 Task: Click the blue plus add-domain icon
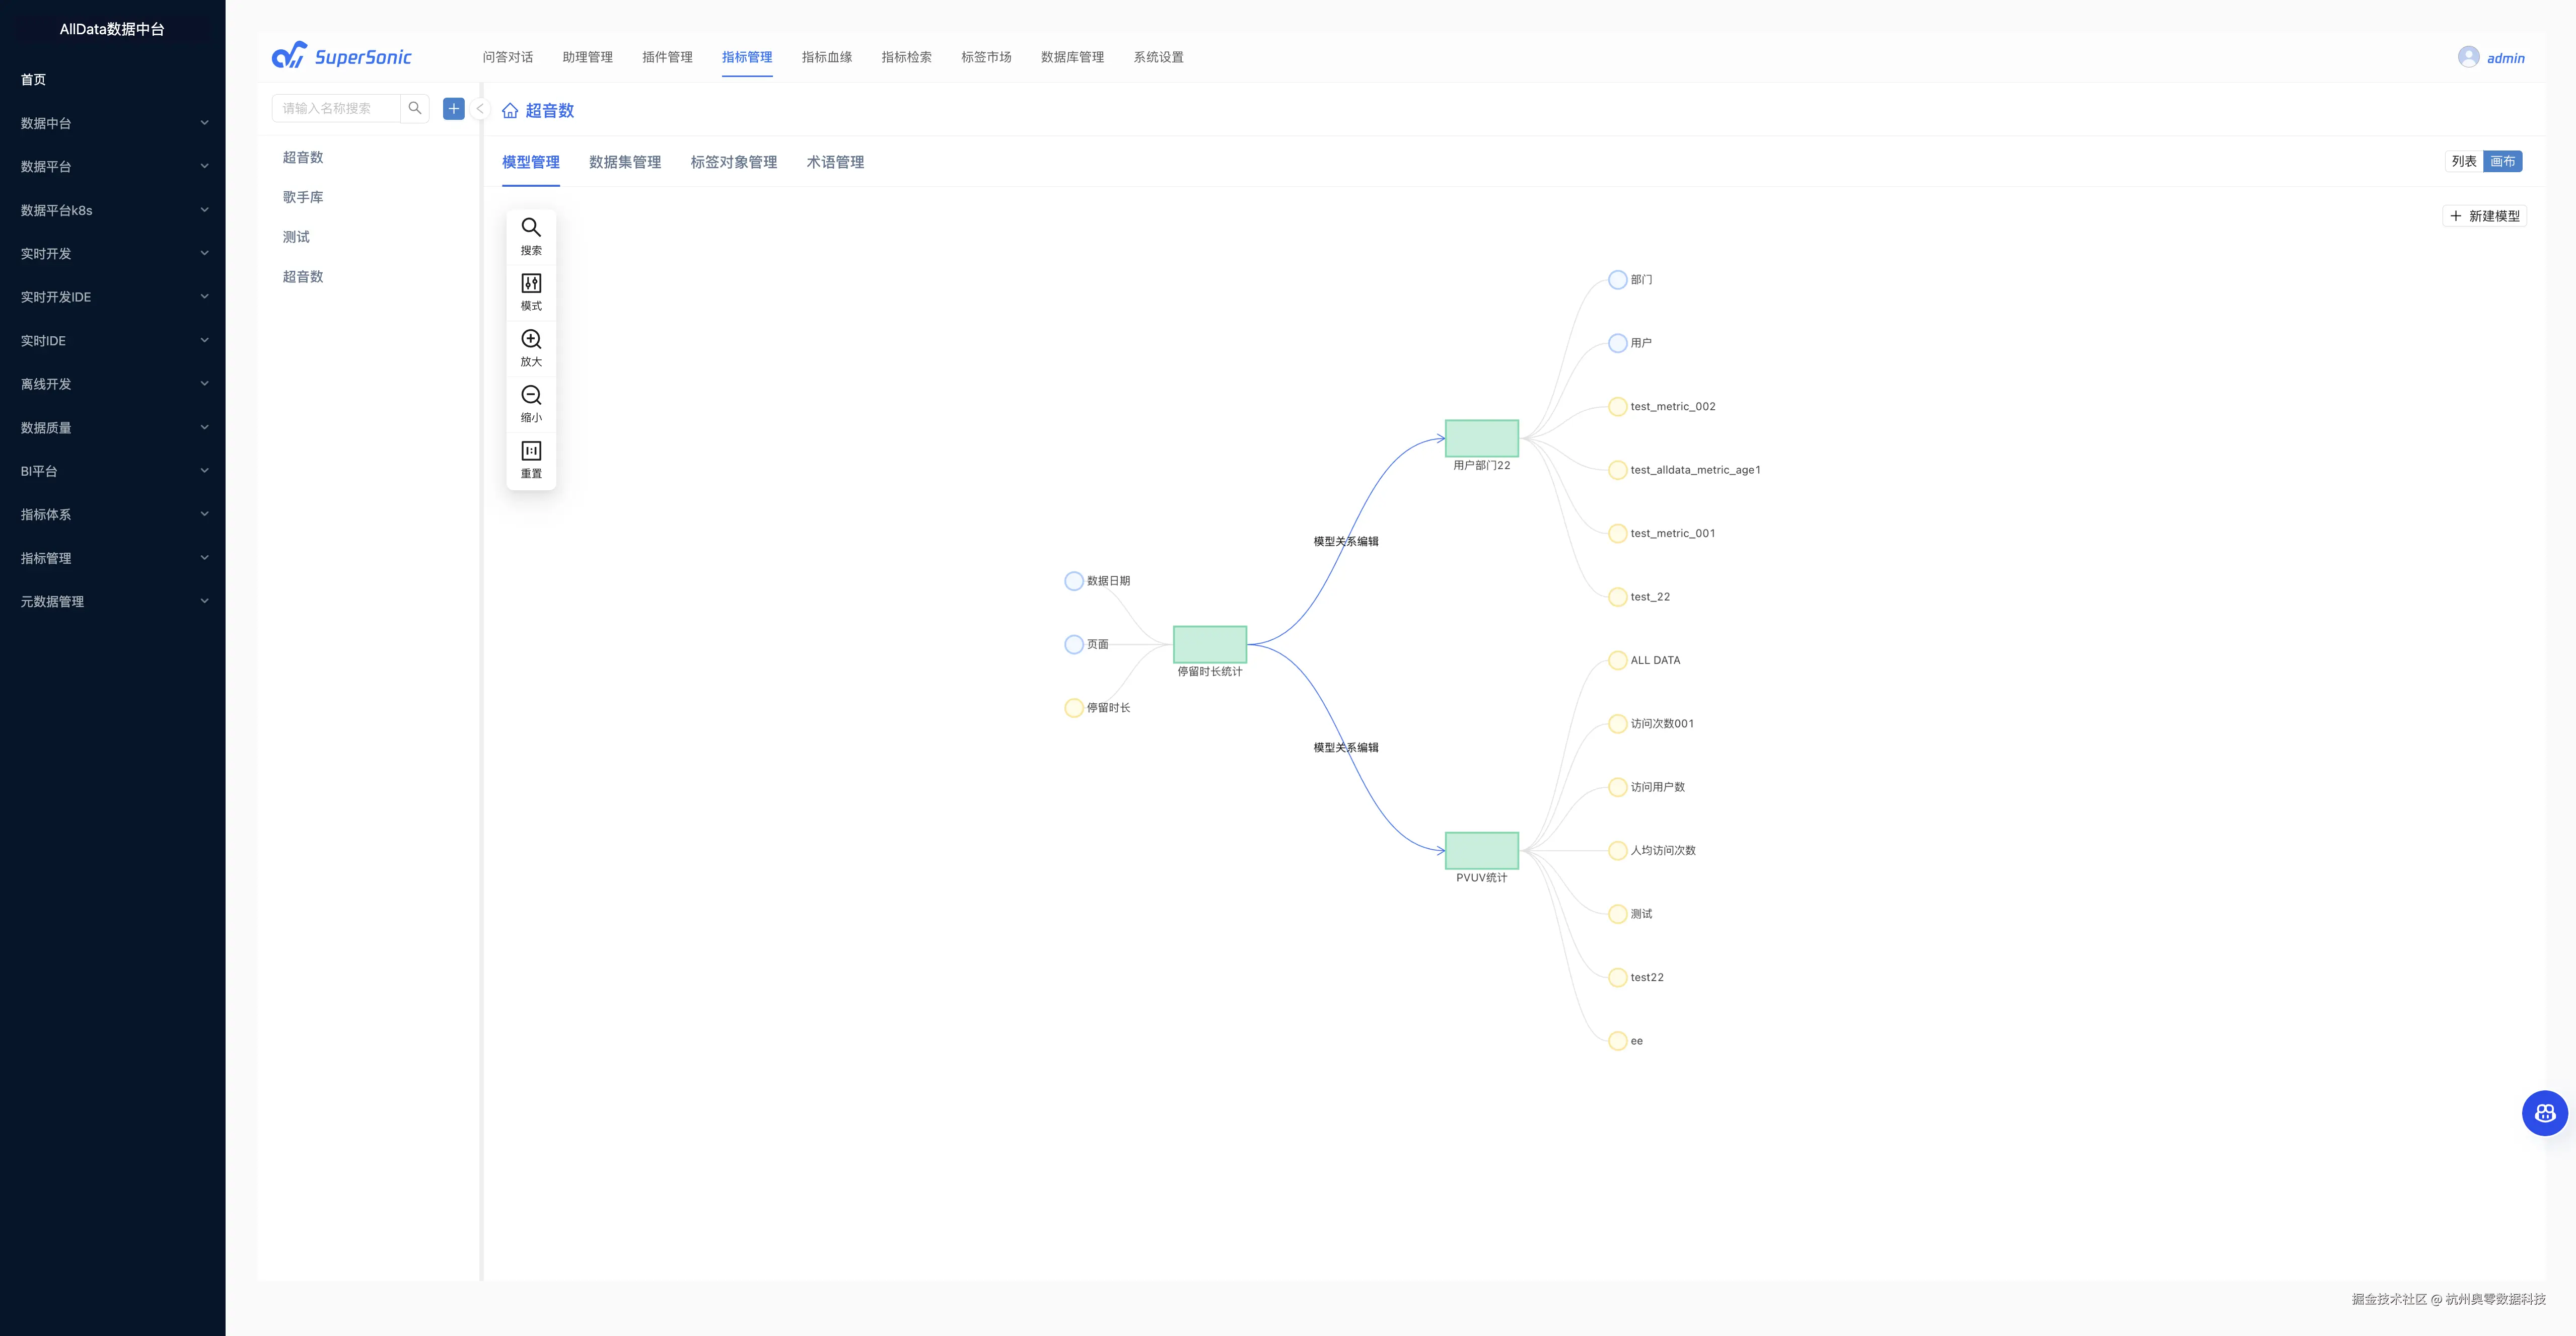tap(454, 108)
